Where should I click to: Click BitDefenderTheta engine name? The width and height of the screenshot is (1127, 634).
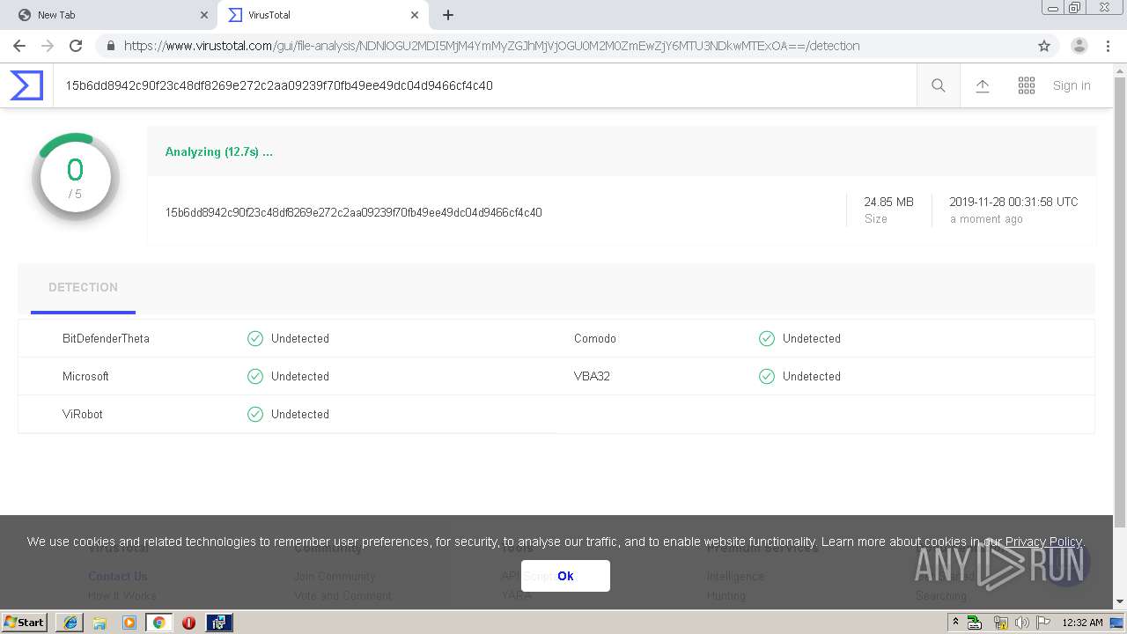tap(106, 338)
